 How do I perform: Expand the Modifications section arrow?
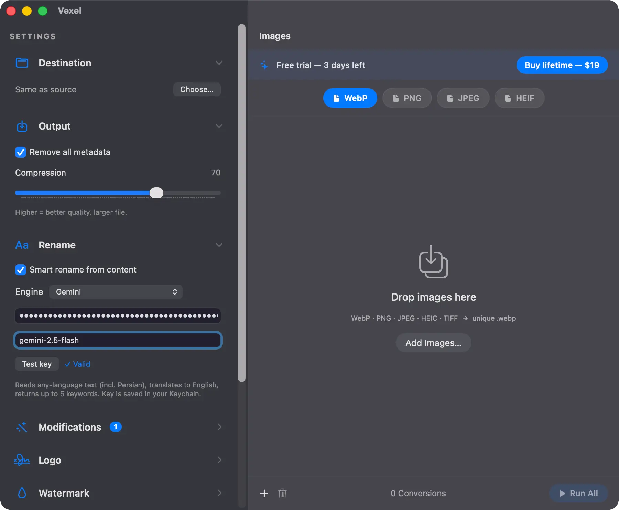(x=219, y=427)
